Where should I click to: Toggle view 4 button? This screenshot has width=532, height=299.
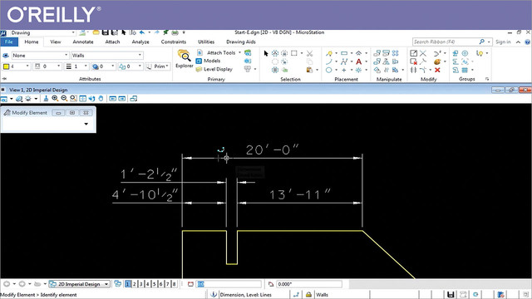[x=148, y=284]
